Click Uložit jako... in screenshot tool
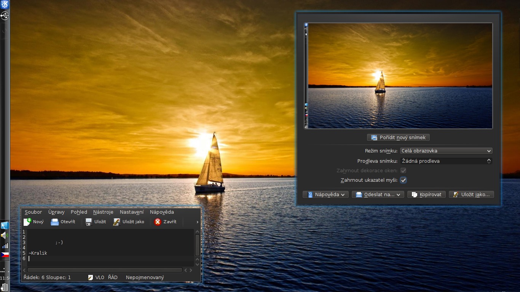The width and height of the screenshot is (520, 292). tap(471, 195)
